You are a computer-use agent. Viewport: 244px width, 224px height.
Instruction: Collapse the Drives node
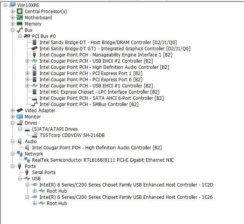coord(13,123)
